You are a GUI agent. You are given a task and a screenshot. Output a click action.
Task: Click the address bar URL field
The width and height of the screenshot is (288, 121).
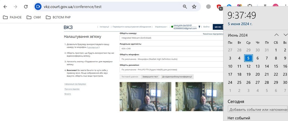click(x=112, y=7)
